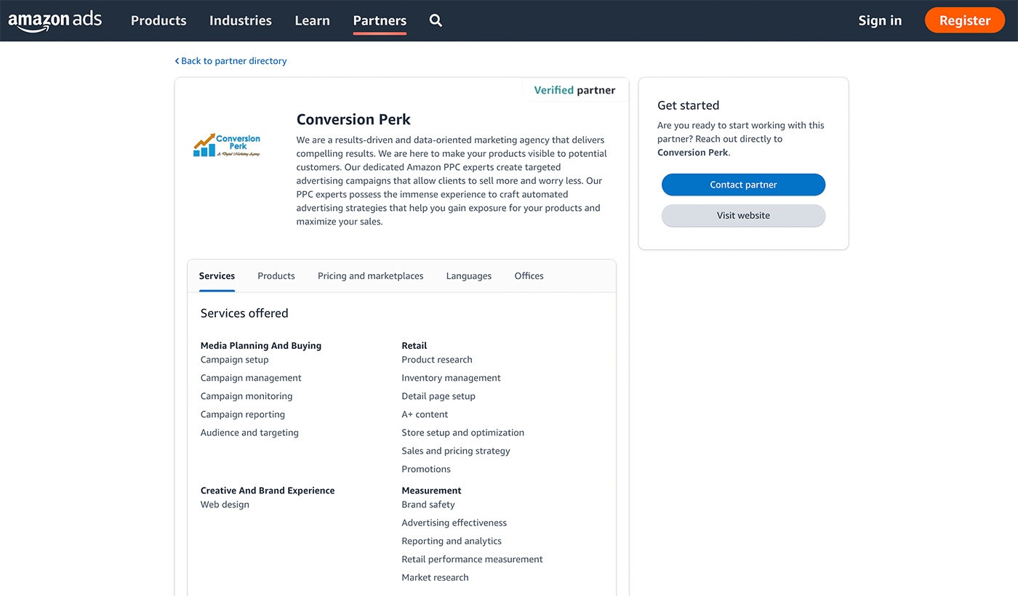Click the Conversion Perk company logo

tap(226, 145)
